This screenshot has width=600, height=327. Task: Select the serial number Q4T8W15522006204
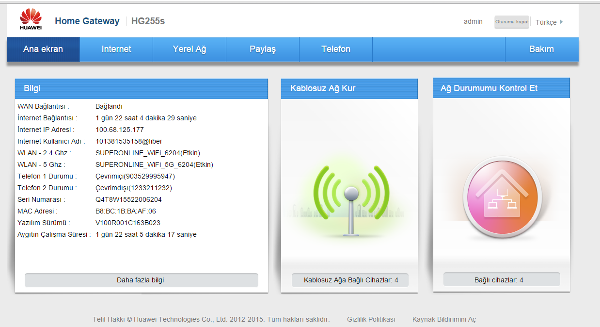129,199
